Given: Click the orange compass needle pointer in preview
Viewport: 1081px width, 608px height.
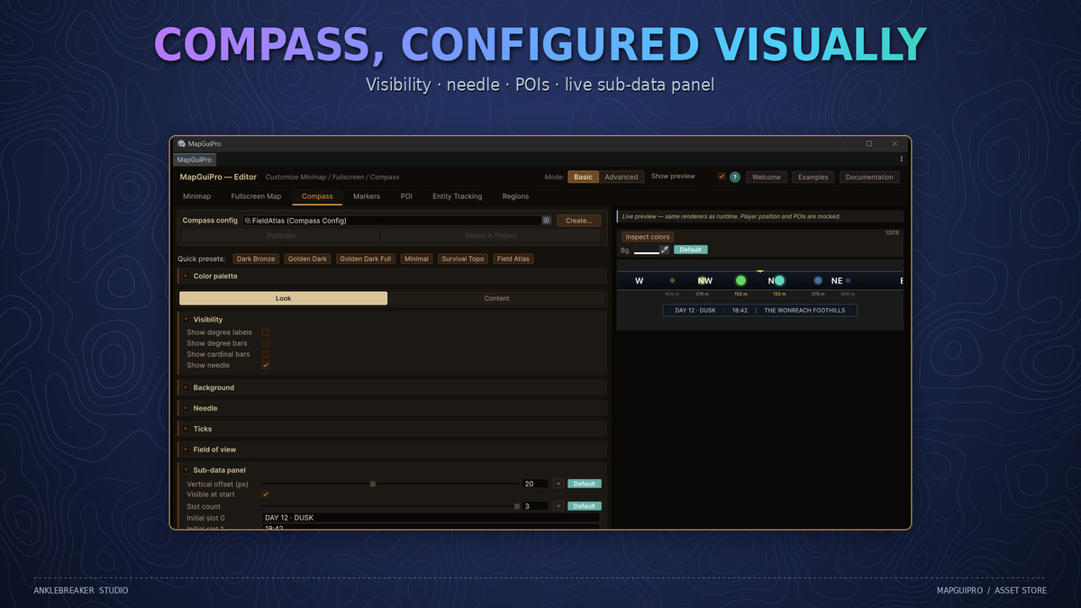Looking at the screenshot, I should (760, 270).
